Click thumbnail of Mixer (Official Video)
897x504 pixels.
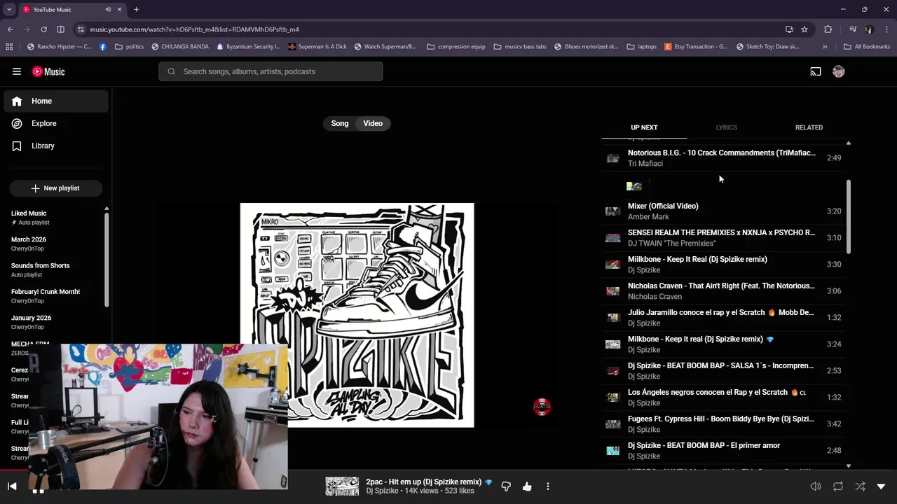coord(613,211)
